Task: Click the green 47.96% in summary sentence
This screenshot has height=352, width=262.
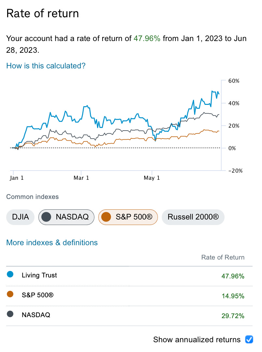Action: click(x=147, y=39)
